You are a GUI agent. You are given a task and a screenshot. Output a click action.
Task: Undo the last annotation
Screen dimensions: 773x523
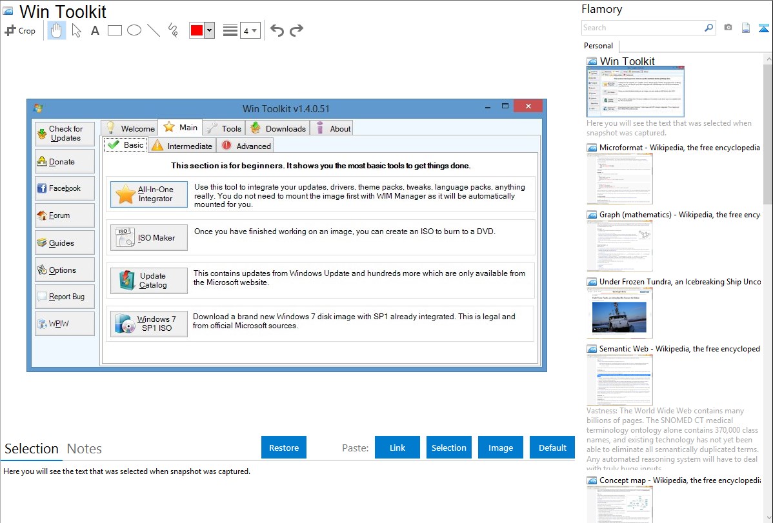(x=277, y=30)
